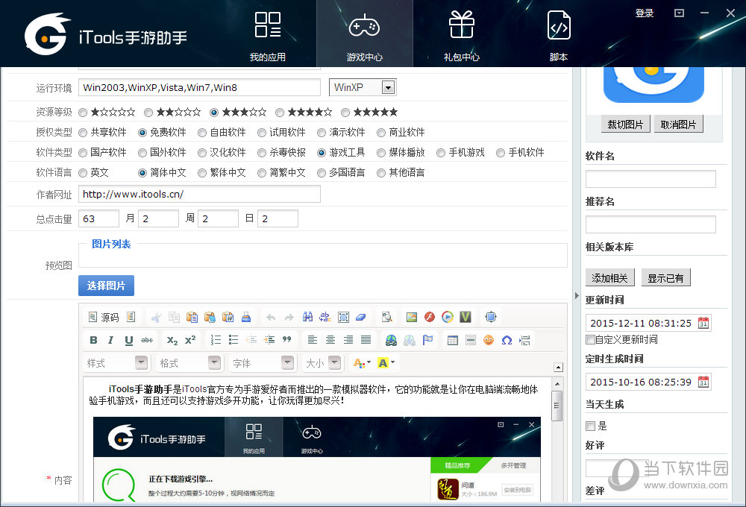Check the 自定义更新时间 checkbox

(592, 338)
